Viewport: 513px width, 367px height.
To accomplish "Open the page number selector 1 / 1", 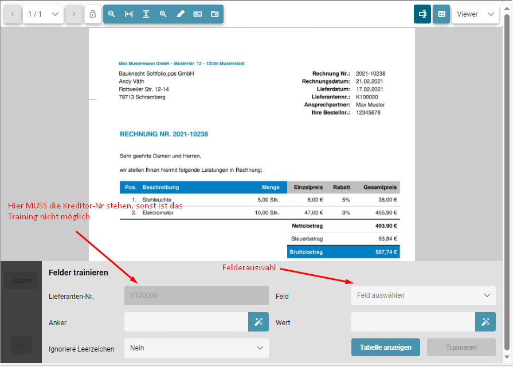I will [44, 14].
